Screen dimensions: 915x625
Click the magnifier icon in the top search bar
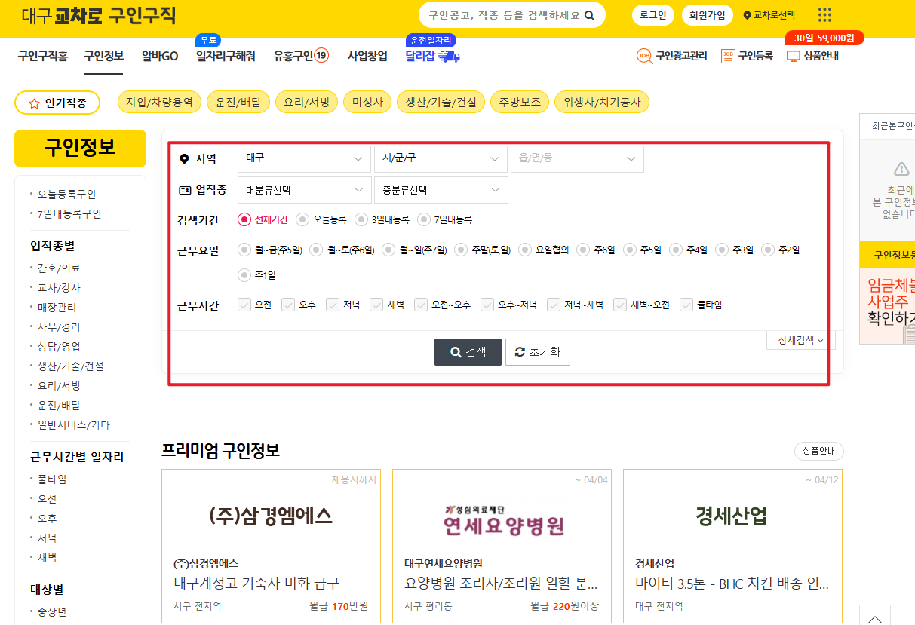tap(591, 14)
